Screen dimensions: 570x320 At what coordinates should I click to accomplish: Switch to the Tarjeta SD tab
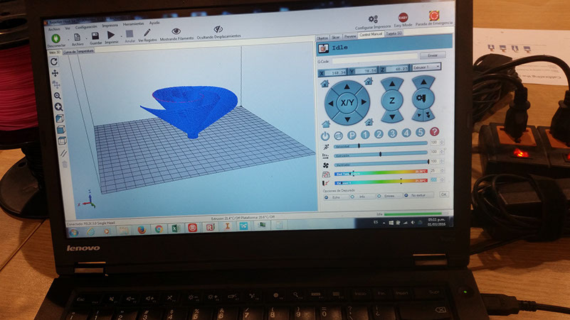(394, 33)
